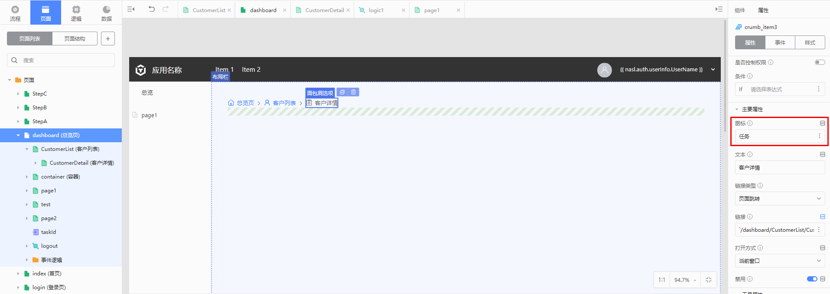The image size is (830, 294).
Task: Select logout in the page tree
Action: (49, 246)
